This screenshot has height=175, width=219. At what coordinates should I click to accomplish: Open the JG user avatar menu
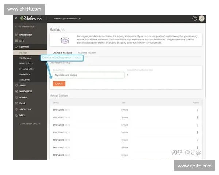[201, 18]
